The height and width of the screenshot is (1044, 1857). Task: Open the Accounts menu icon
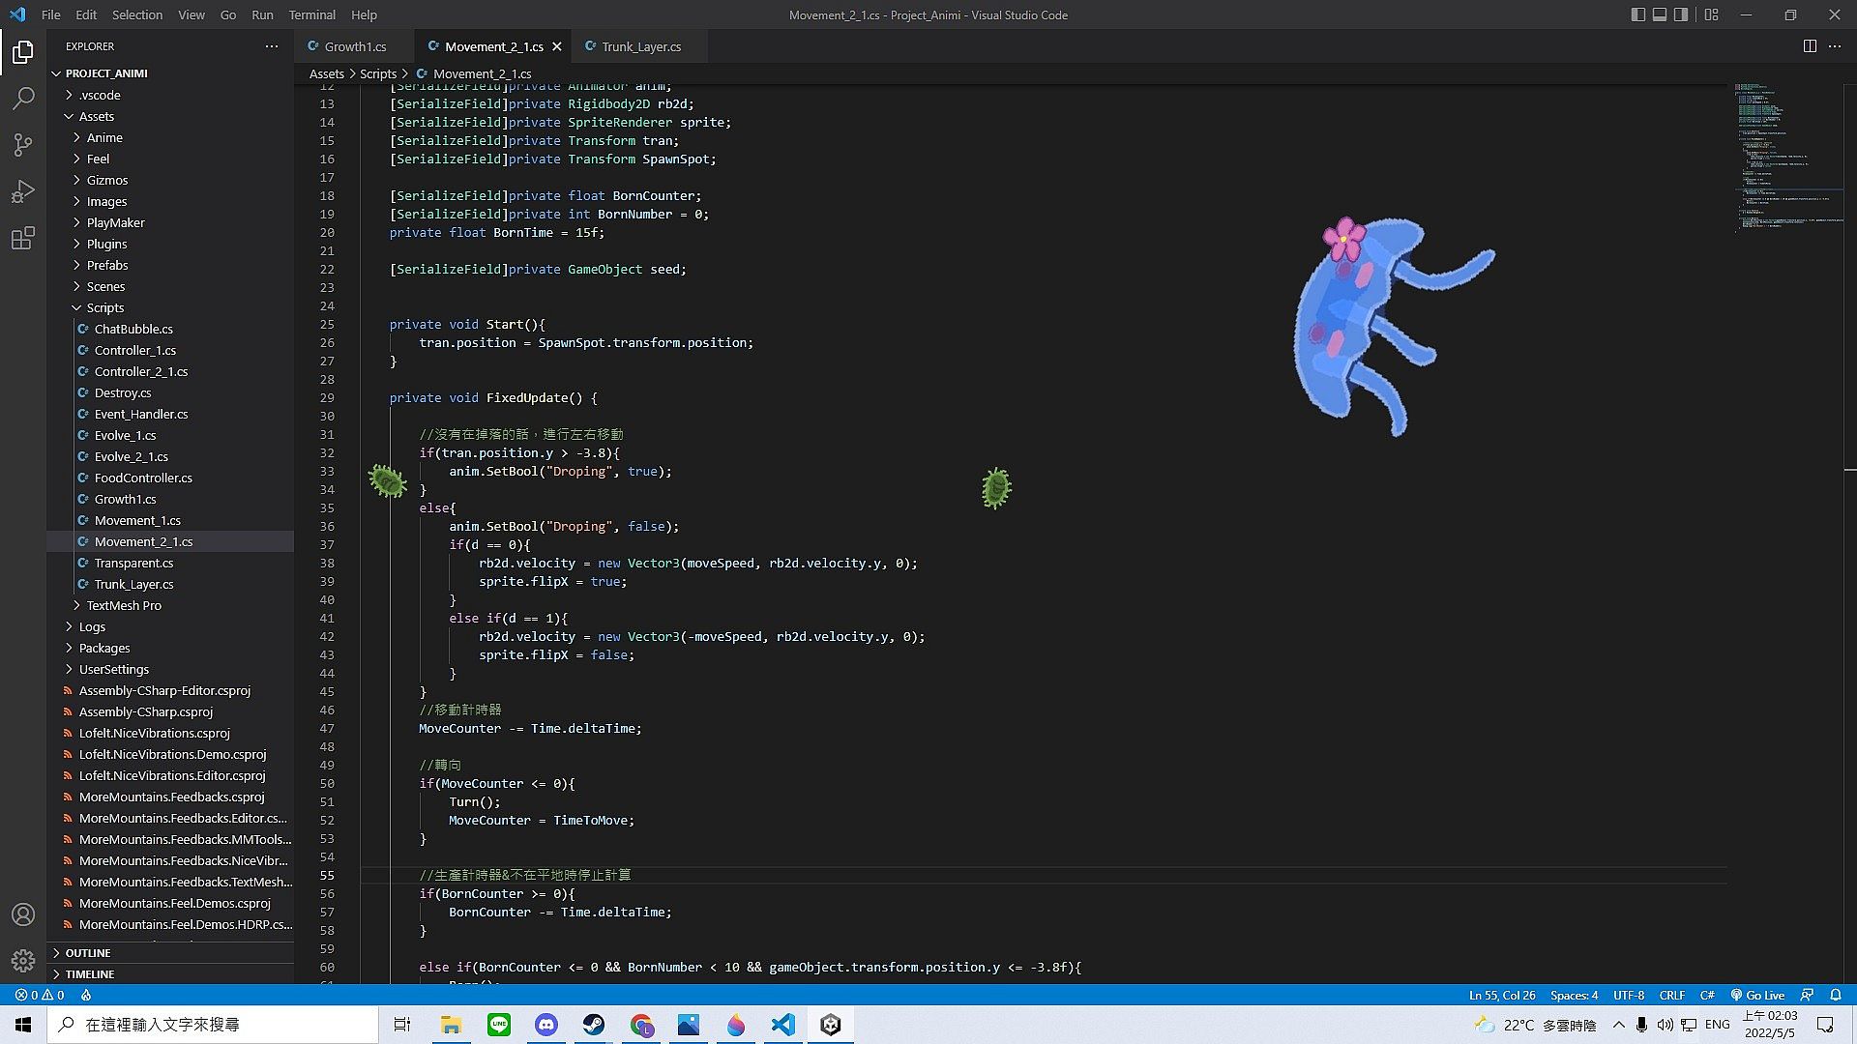23,914
